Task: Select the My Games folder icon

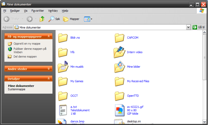Action: click(63, 82)
